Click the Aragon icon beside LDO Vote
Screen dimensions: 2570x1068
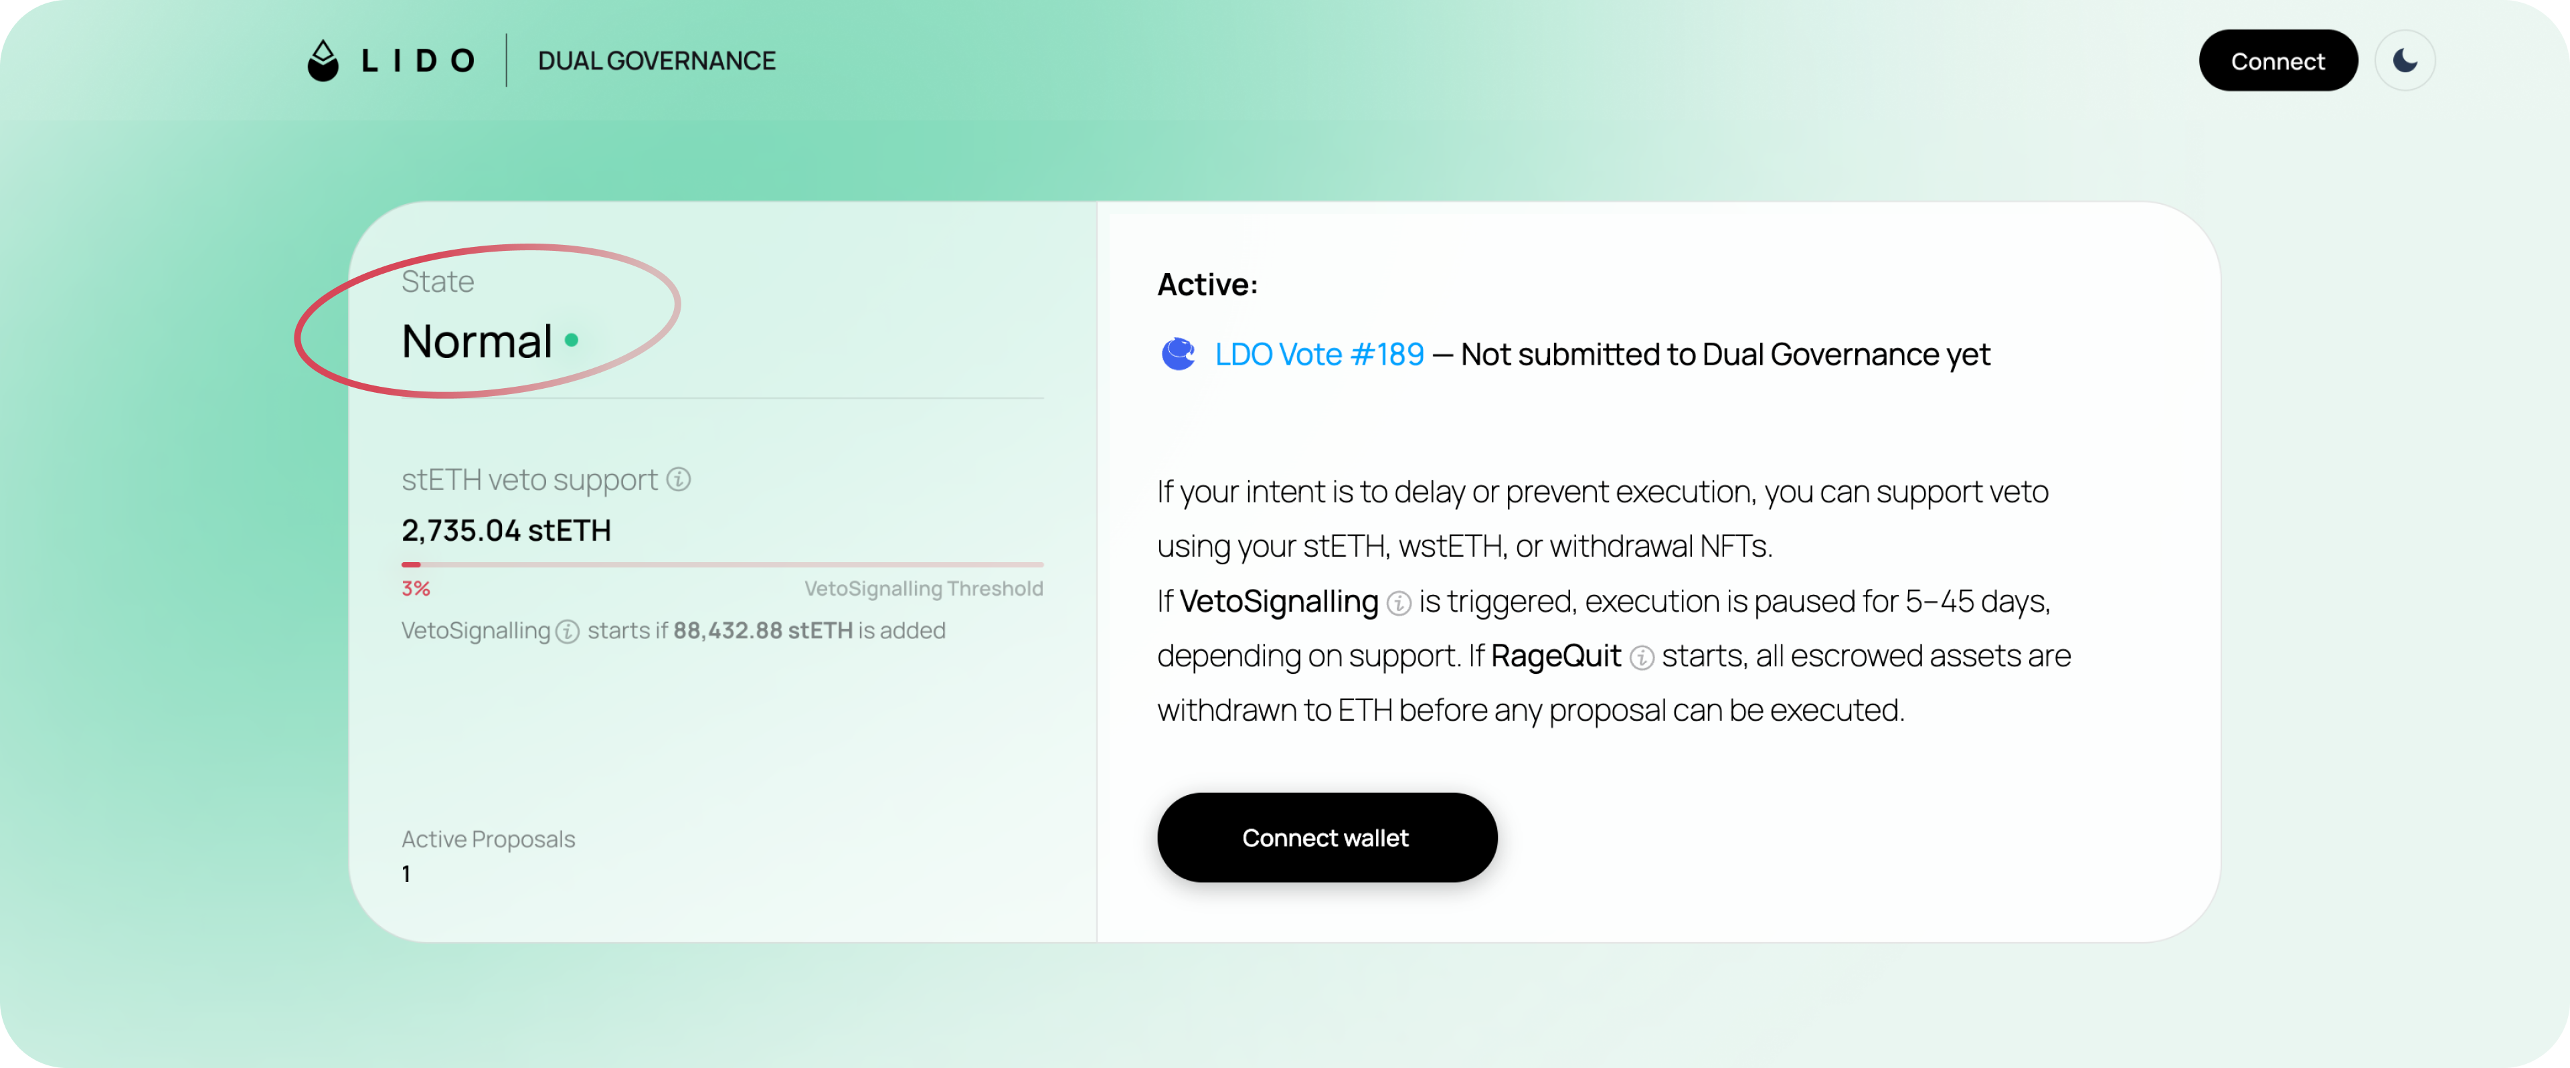point(1178,354)
